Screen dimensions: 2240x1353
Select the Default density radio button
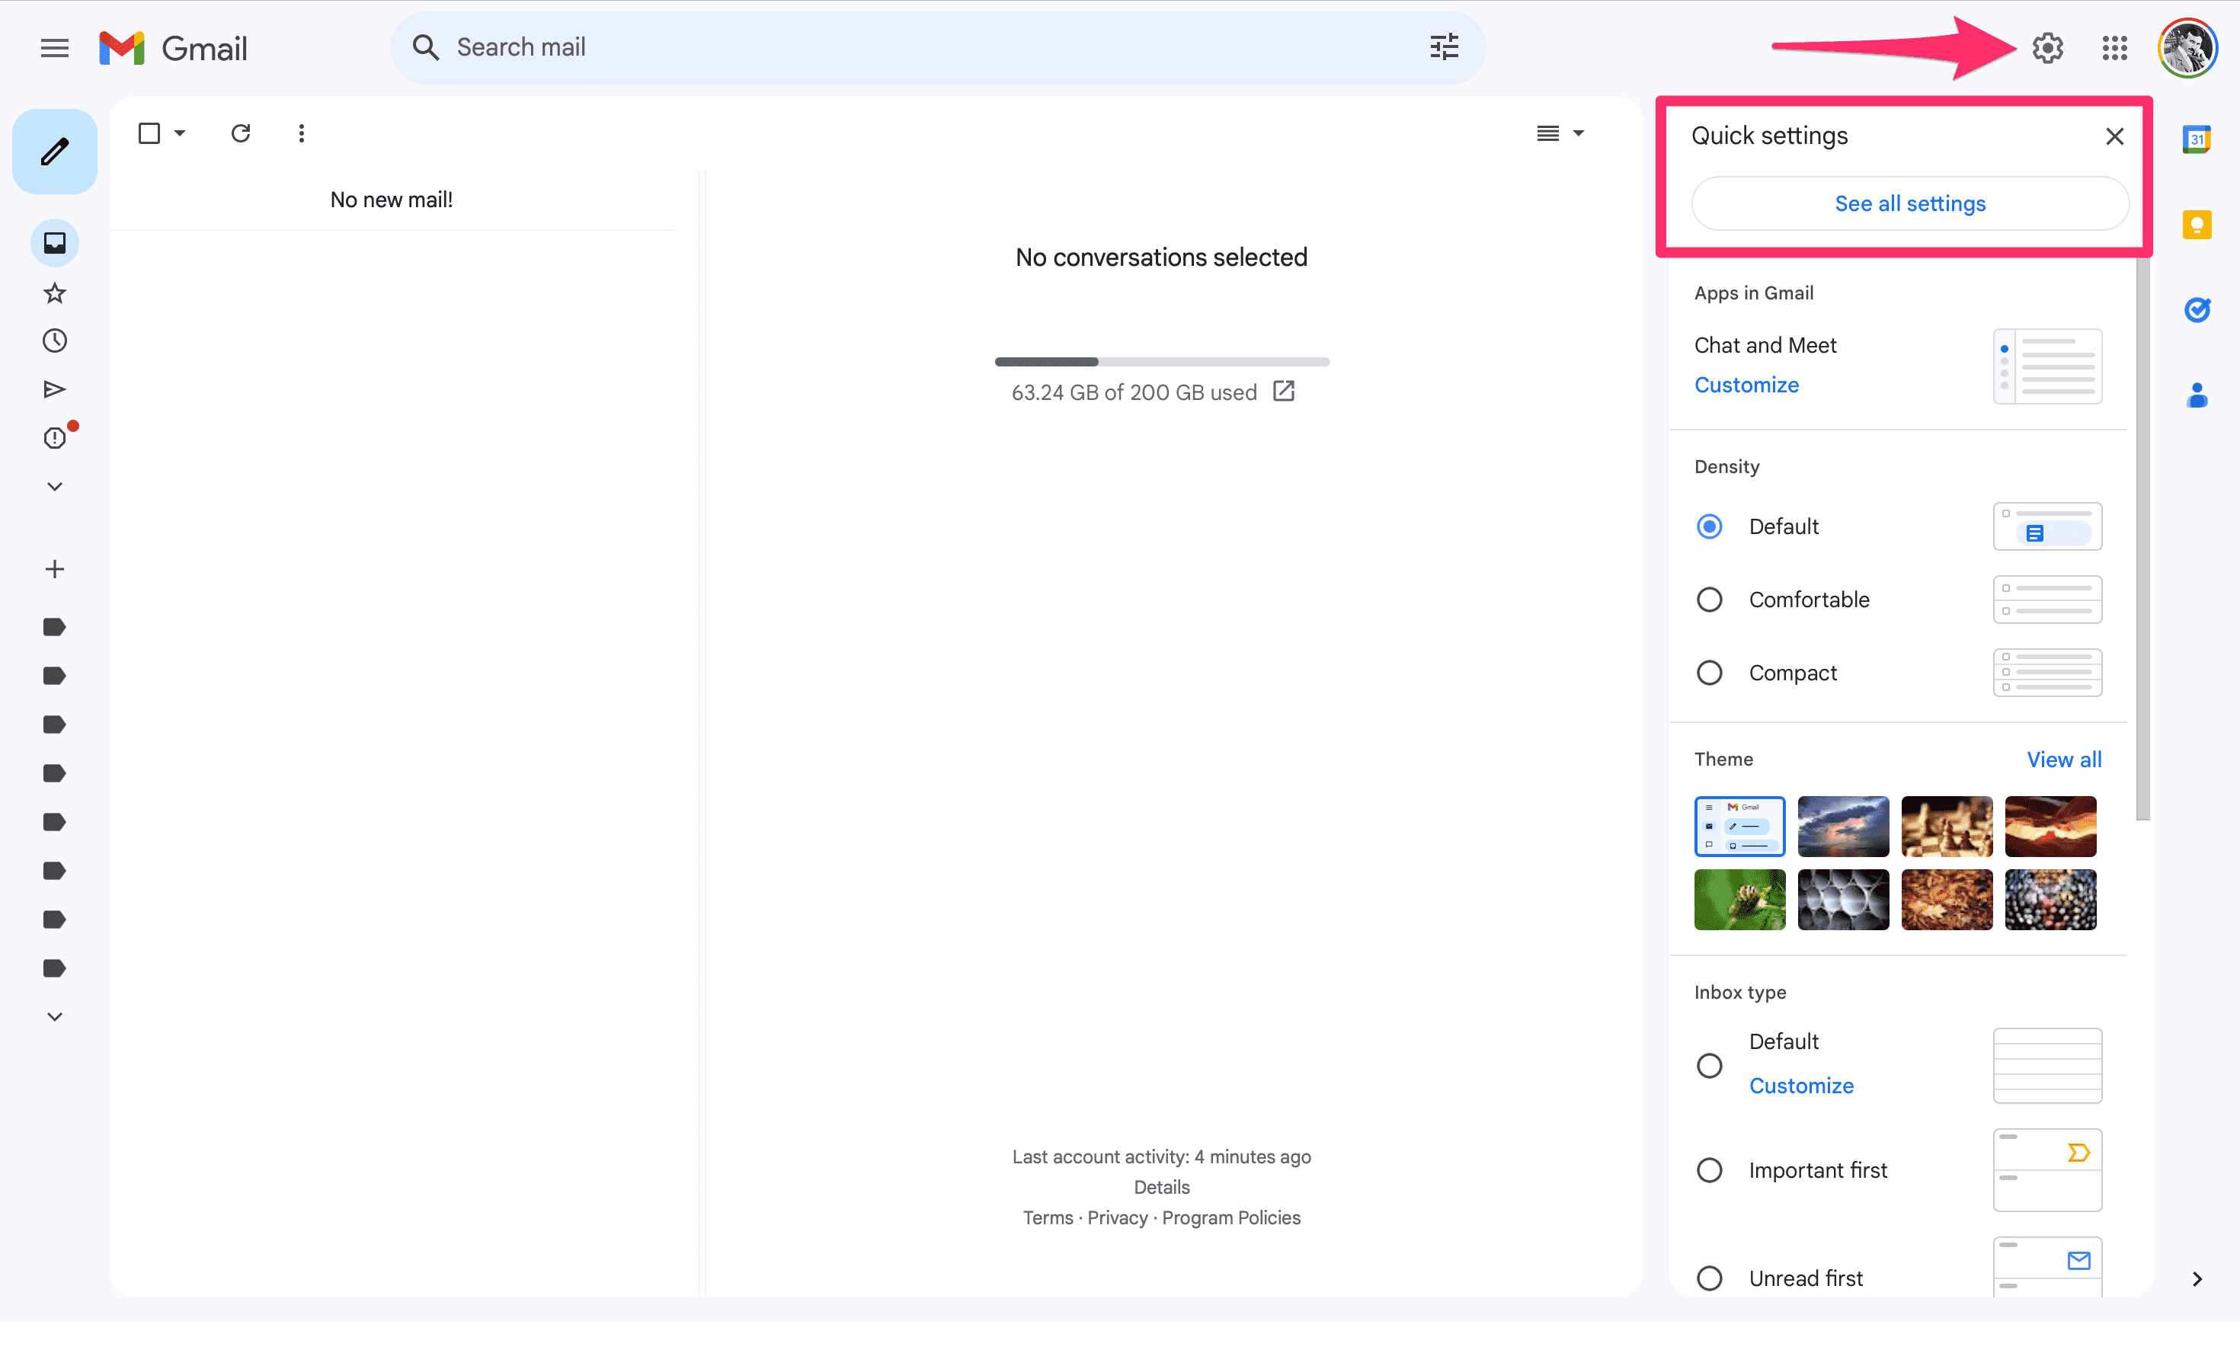pos(1710,526)
